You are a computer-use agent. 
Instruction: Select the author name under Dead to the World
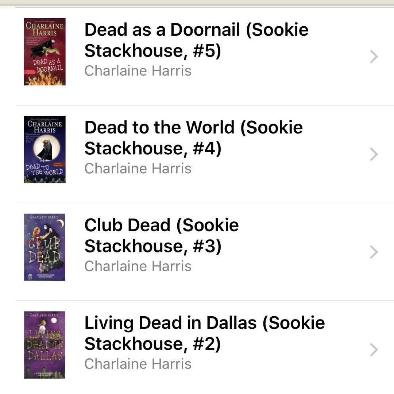[x=138, y=169]
